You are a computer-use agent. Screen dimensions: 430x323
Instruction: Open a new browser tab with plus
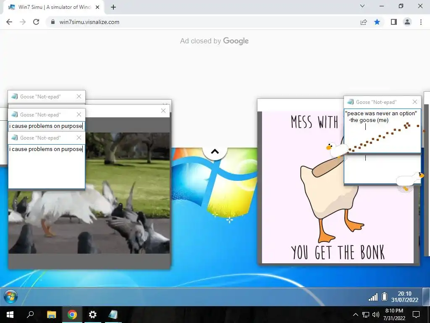pos(113,7)
